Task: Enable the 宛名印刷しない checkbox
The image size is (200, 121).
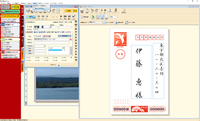Action: point(27,22)
